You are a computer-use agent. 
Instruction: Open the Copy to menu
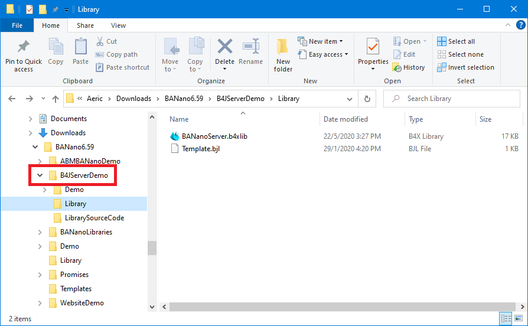[x=195, y=55]
